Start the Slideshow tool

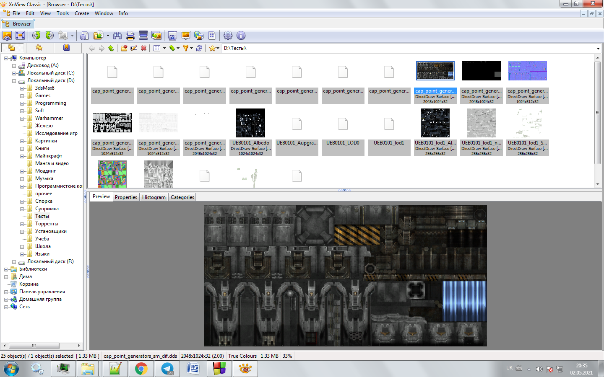click(x=185, y=36)
